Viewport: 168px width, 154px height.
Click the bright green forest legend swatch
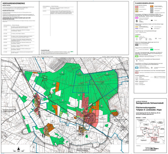coord(152,50)
